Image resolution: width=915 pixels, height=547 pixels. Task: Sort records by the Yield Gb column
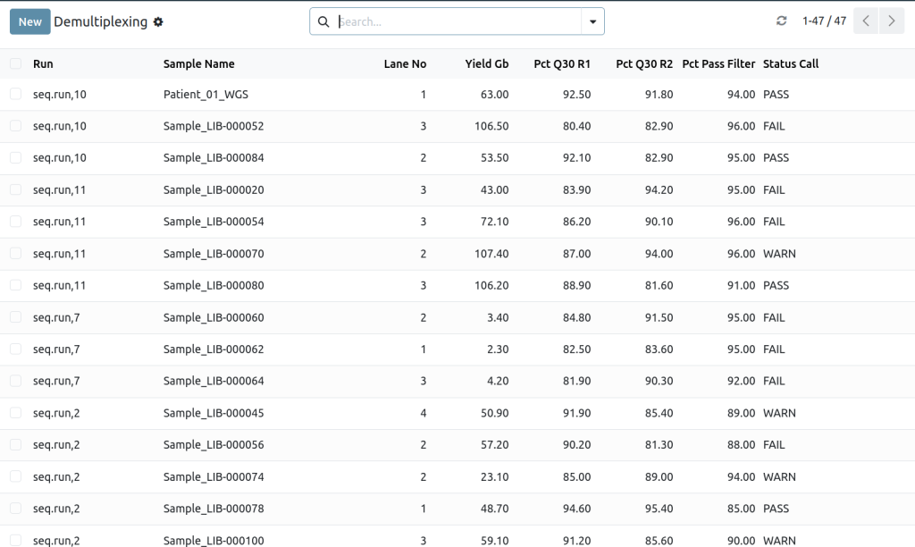pos(487,63)
